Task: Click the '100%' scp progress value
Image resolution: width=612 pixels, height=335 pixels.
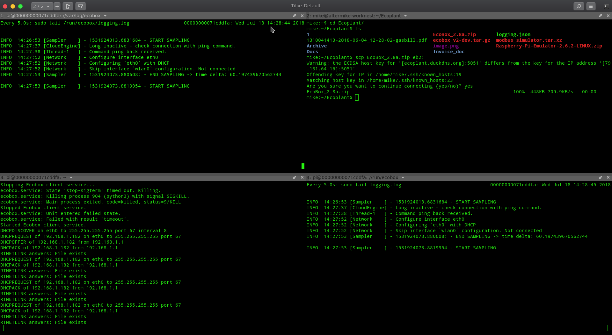Action: [x=519, y=92]
